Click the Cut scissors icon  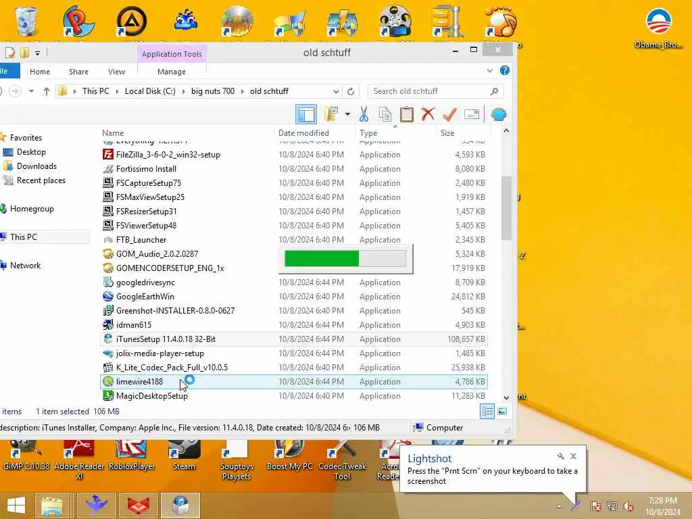point(364,114)
